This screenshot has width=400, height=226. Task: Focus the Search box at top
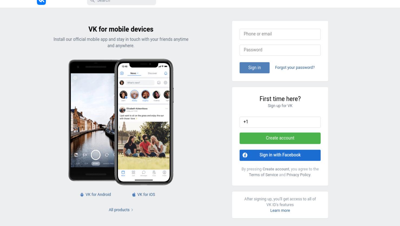coord(122,2)
